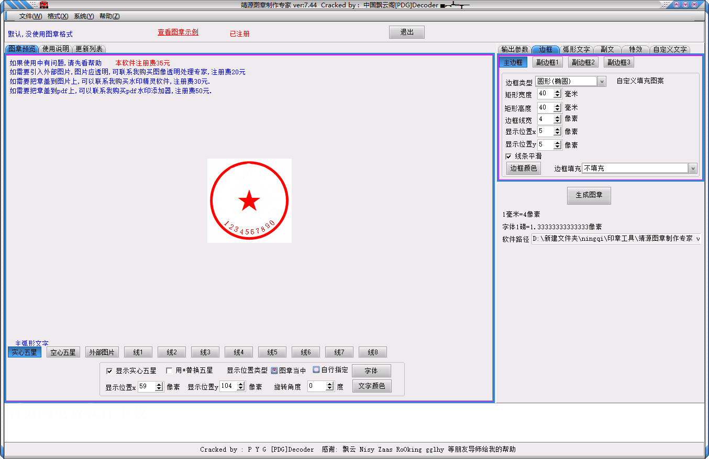Viewport: 709px width, 459px height.
Task: Switch to 使用说明 tab
Action: pos(56,49)
